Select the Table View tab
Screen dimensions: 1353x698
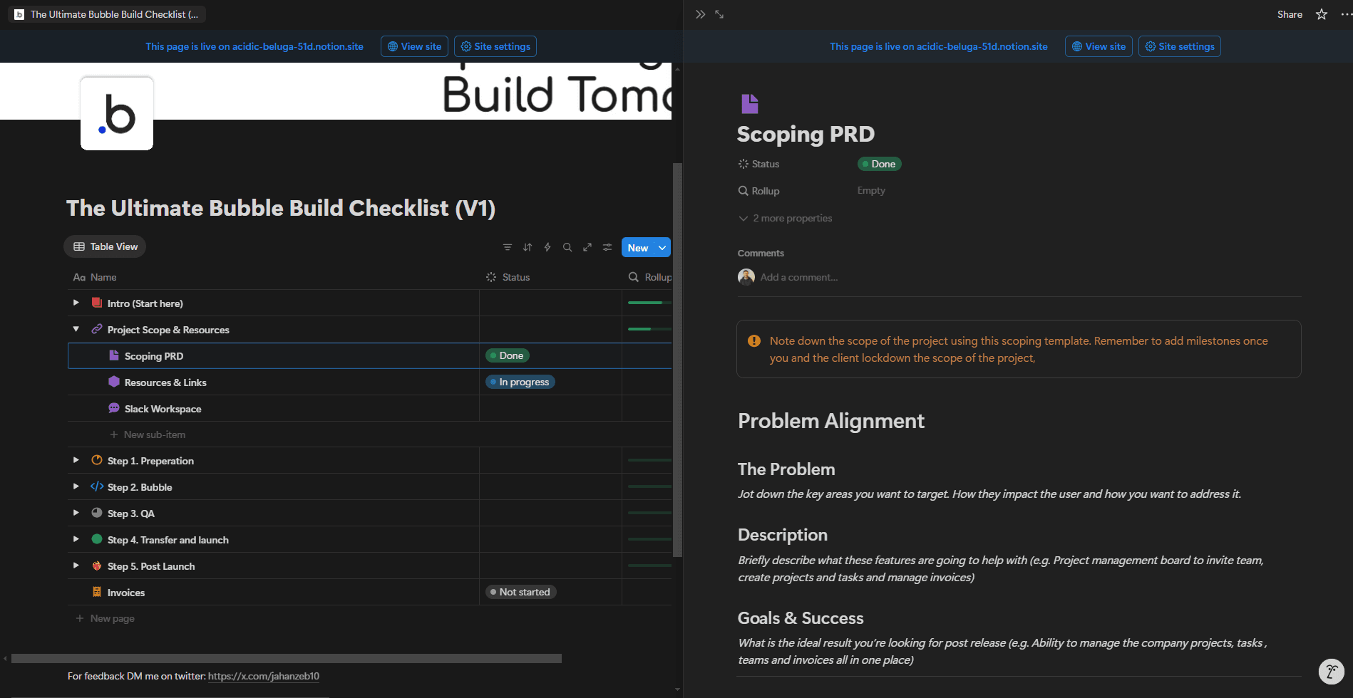pos(105,246)
